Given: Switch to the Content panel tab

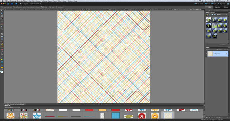Looking at the screenshot, I should coord(212,12).
